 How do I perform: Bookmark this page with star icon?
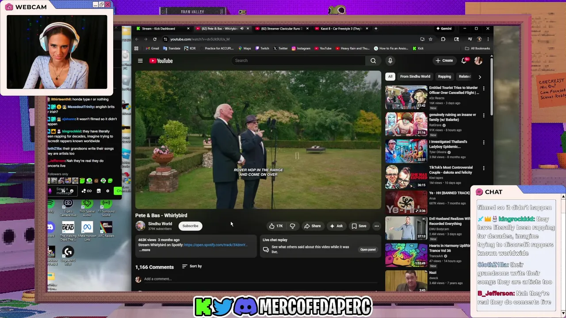point(430,39)
